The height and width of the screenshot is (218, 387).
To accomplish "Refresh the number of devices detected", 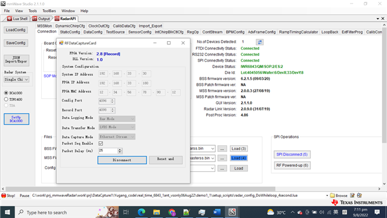I will coord(259,42).
